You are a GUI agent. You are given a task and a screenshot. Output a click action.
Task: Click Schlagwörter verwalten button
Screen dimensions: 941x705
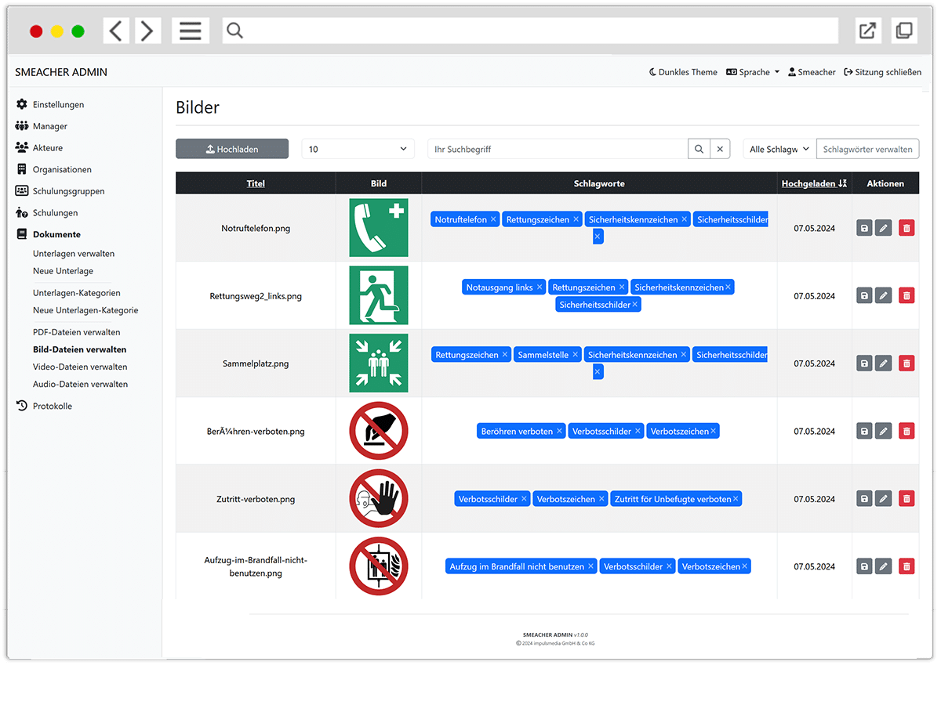tap(867, 149)
